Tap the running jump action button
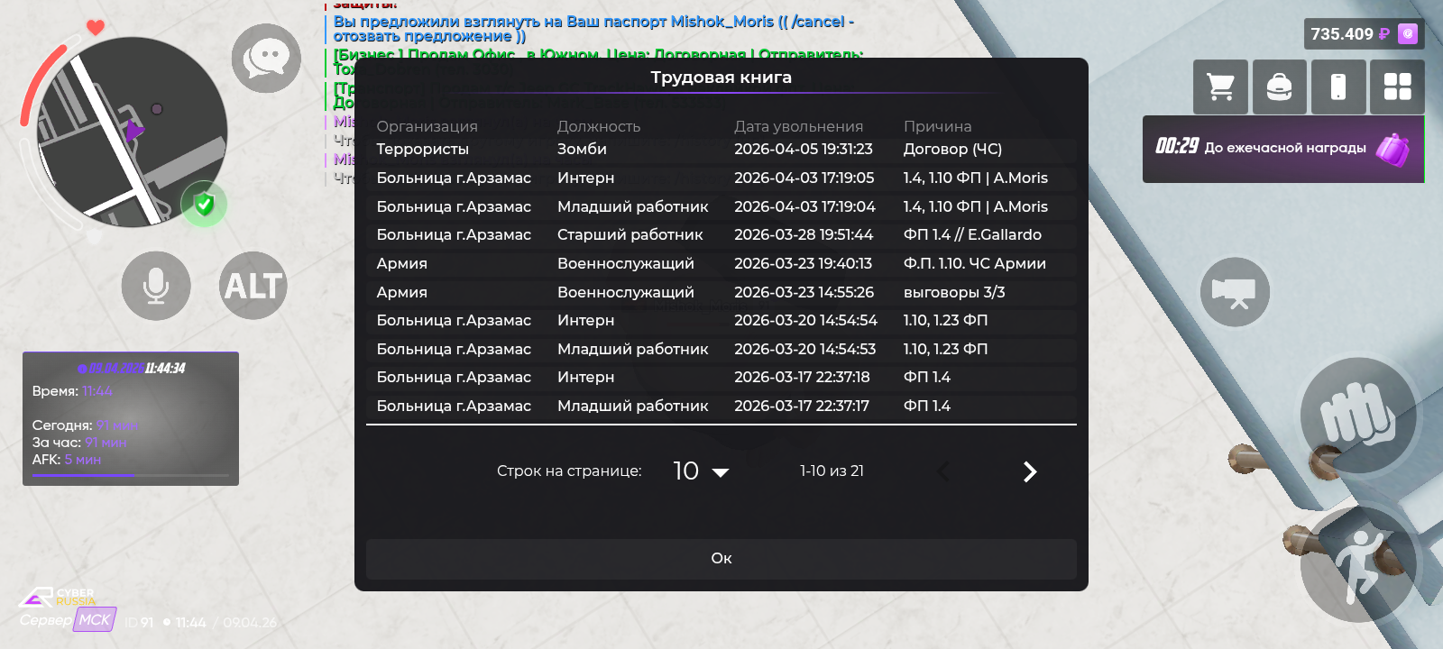 point(1357,564)
